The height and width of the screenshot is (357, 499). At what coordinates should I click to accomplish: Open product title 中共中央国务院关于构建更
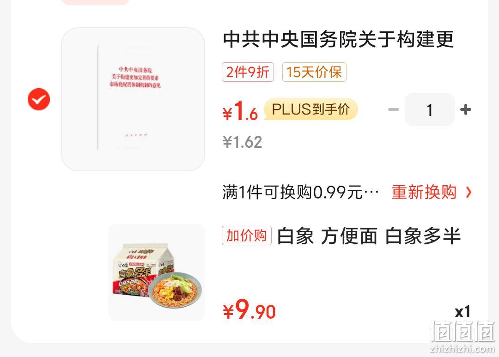tap(338, 39)
